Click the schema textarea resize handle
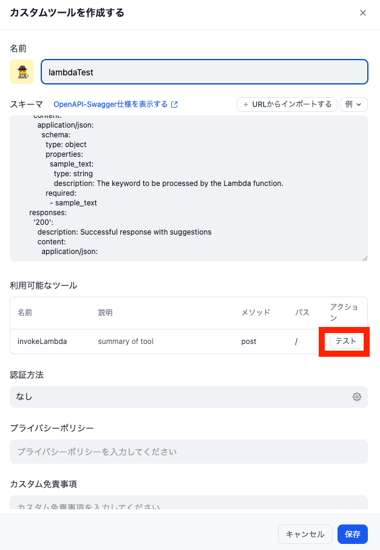This screenshot has width=380, height=550. pyautogui.click(x=365, y=258)
